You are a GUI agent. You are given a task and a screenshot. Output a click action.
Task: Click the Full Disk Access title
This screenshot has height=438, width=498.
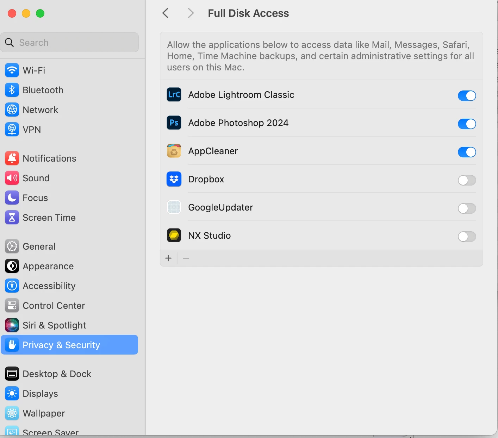[248, 13]
